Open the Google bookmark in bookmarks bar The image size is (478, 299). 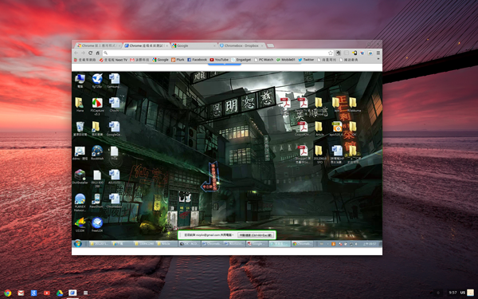(x=160, y=60)
